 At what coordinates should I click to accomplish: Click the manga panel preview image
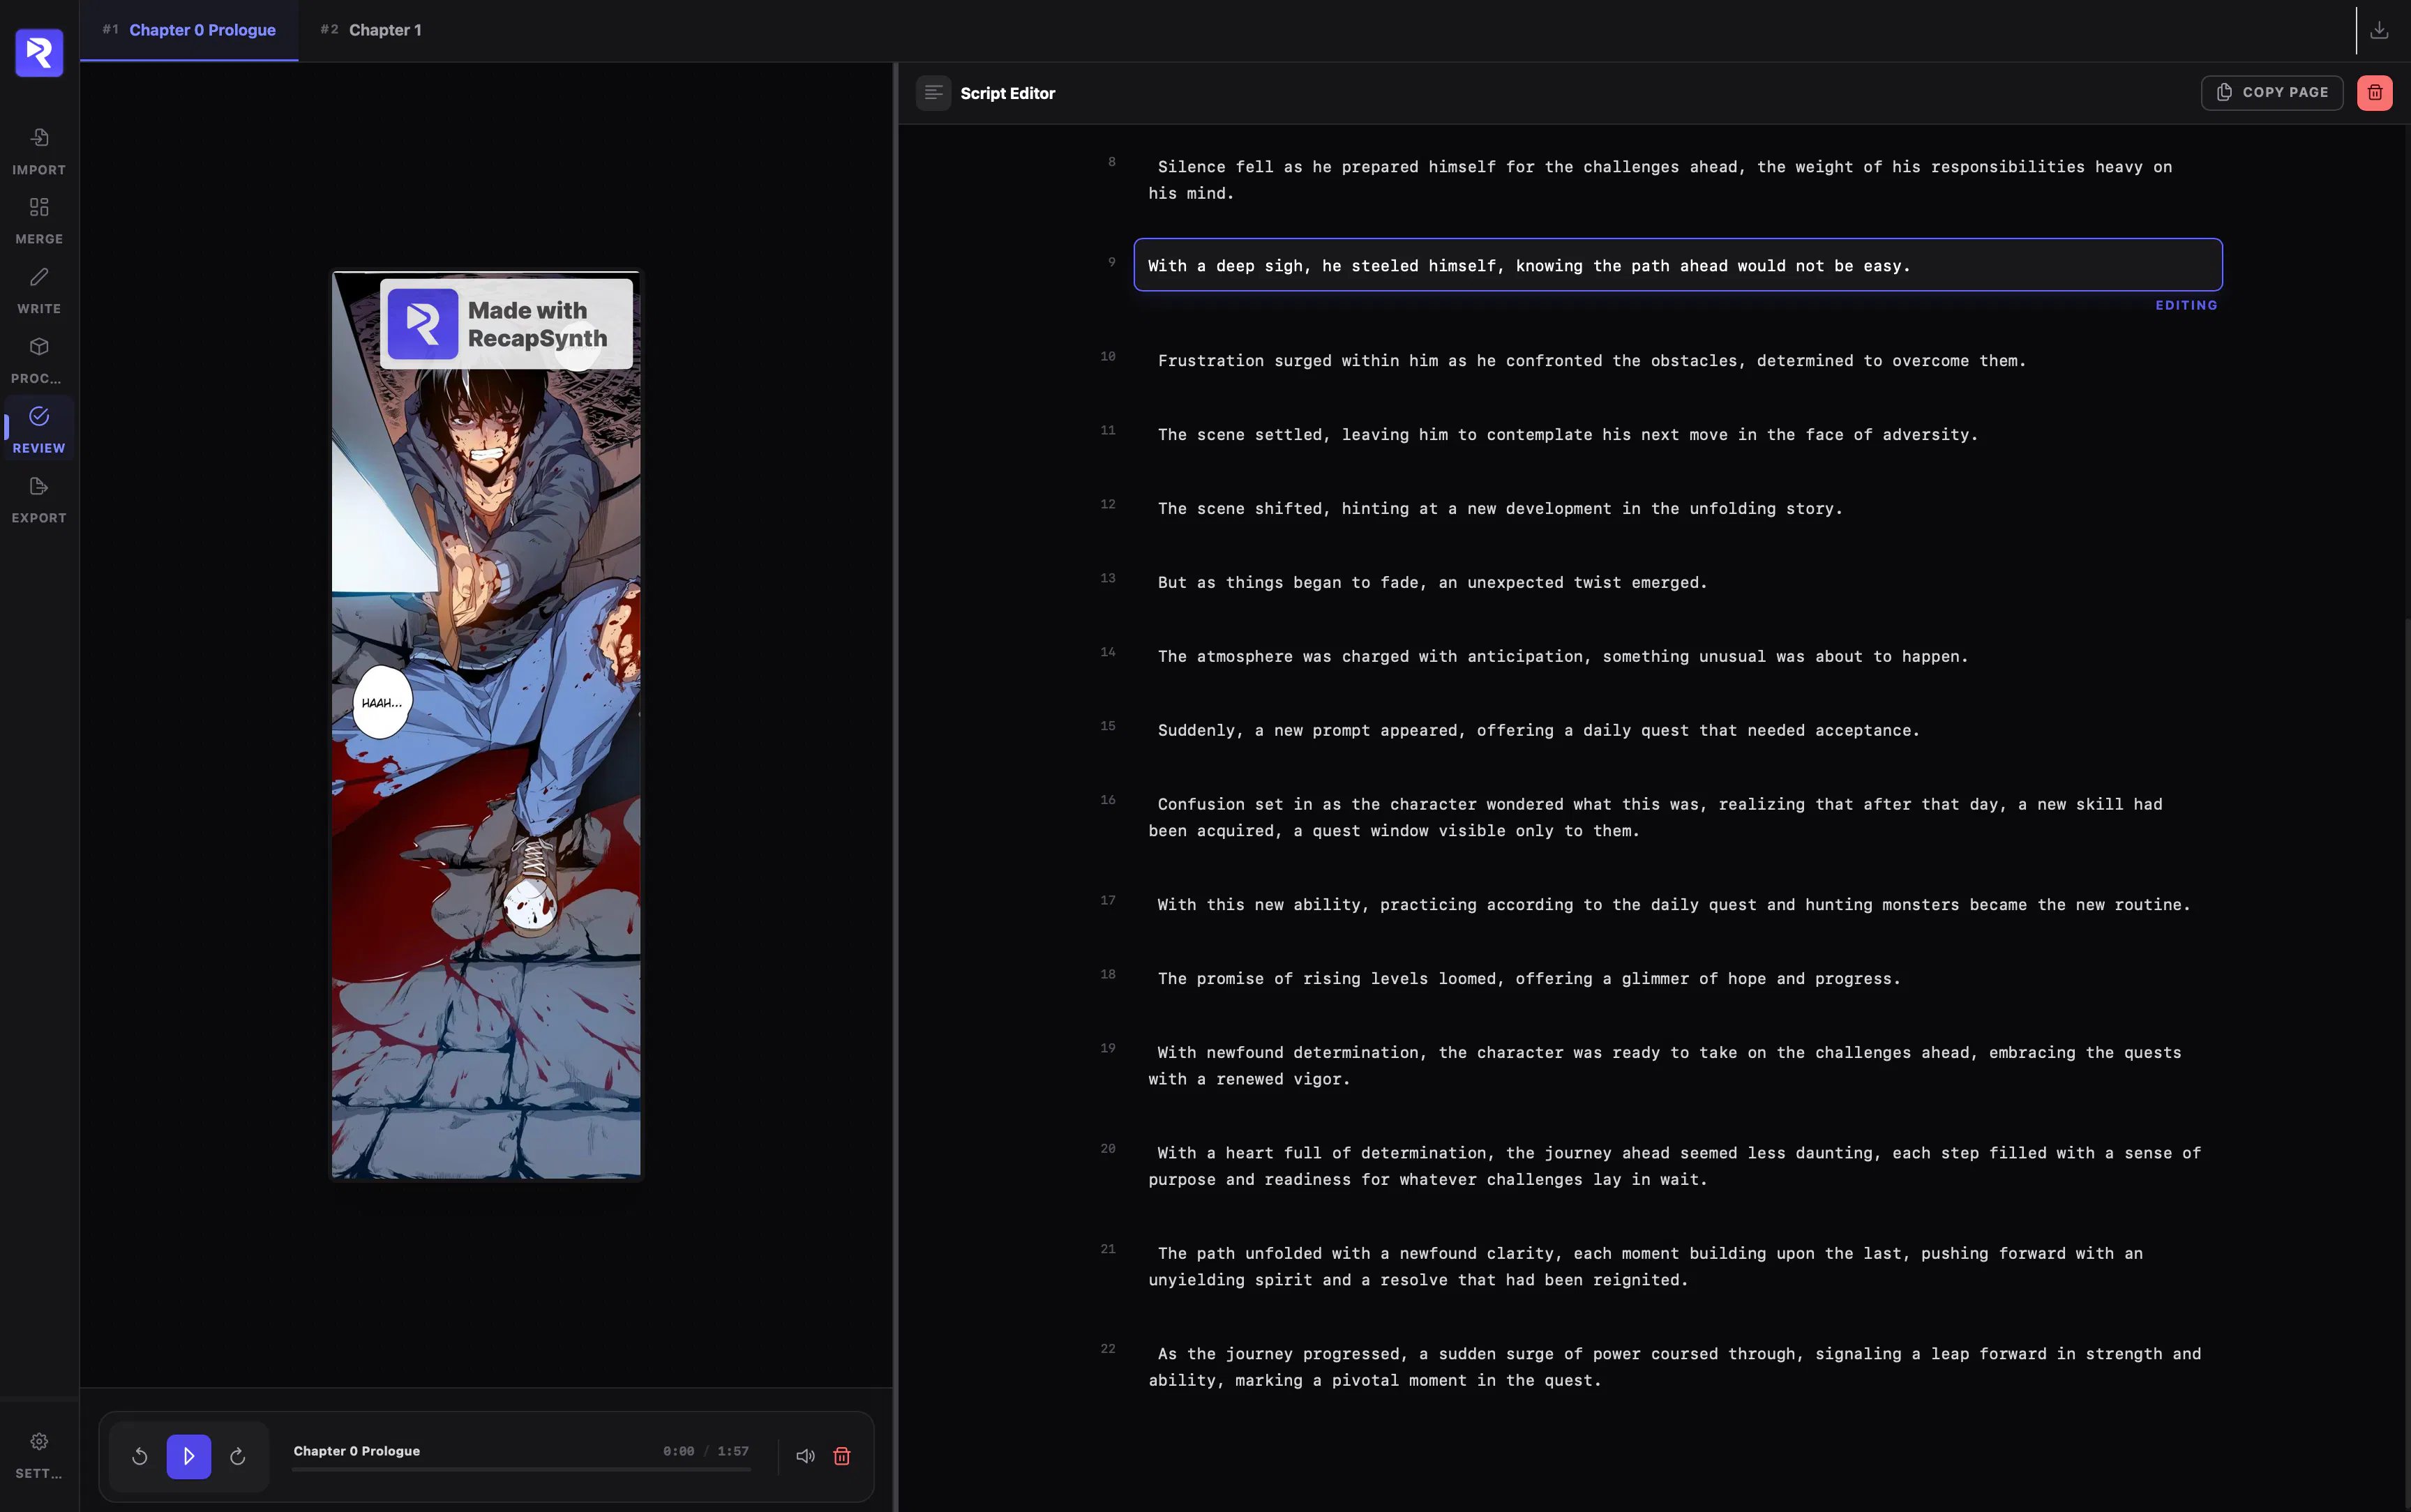tap(486, 725)
